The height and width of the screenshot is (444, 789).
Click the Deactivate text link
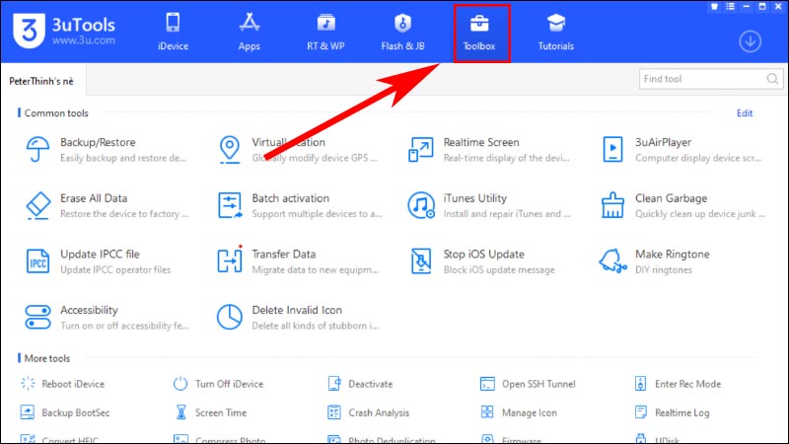371,384
